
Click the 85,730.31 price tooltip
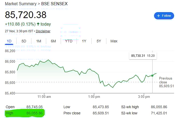[x=143, y=55]
